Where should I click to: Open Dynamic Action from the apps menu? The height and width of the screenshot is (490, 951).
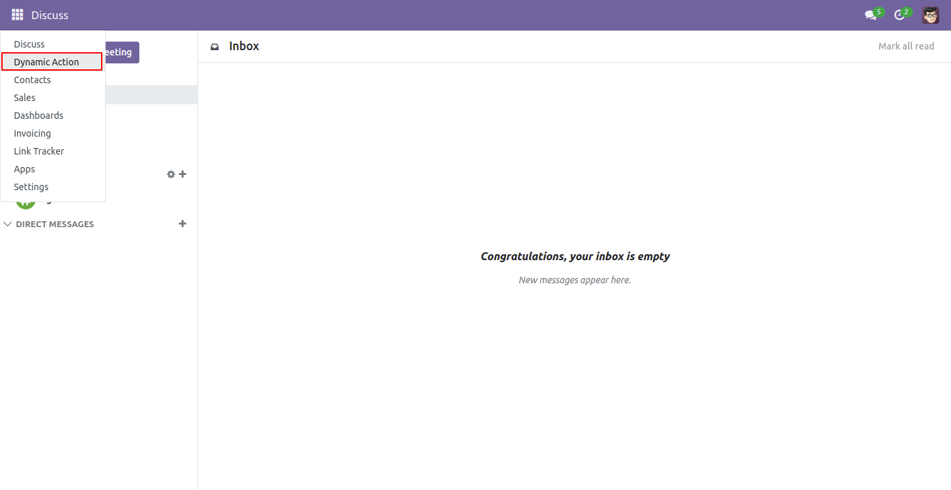52,62
